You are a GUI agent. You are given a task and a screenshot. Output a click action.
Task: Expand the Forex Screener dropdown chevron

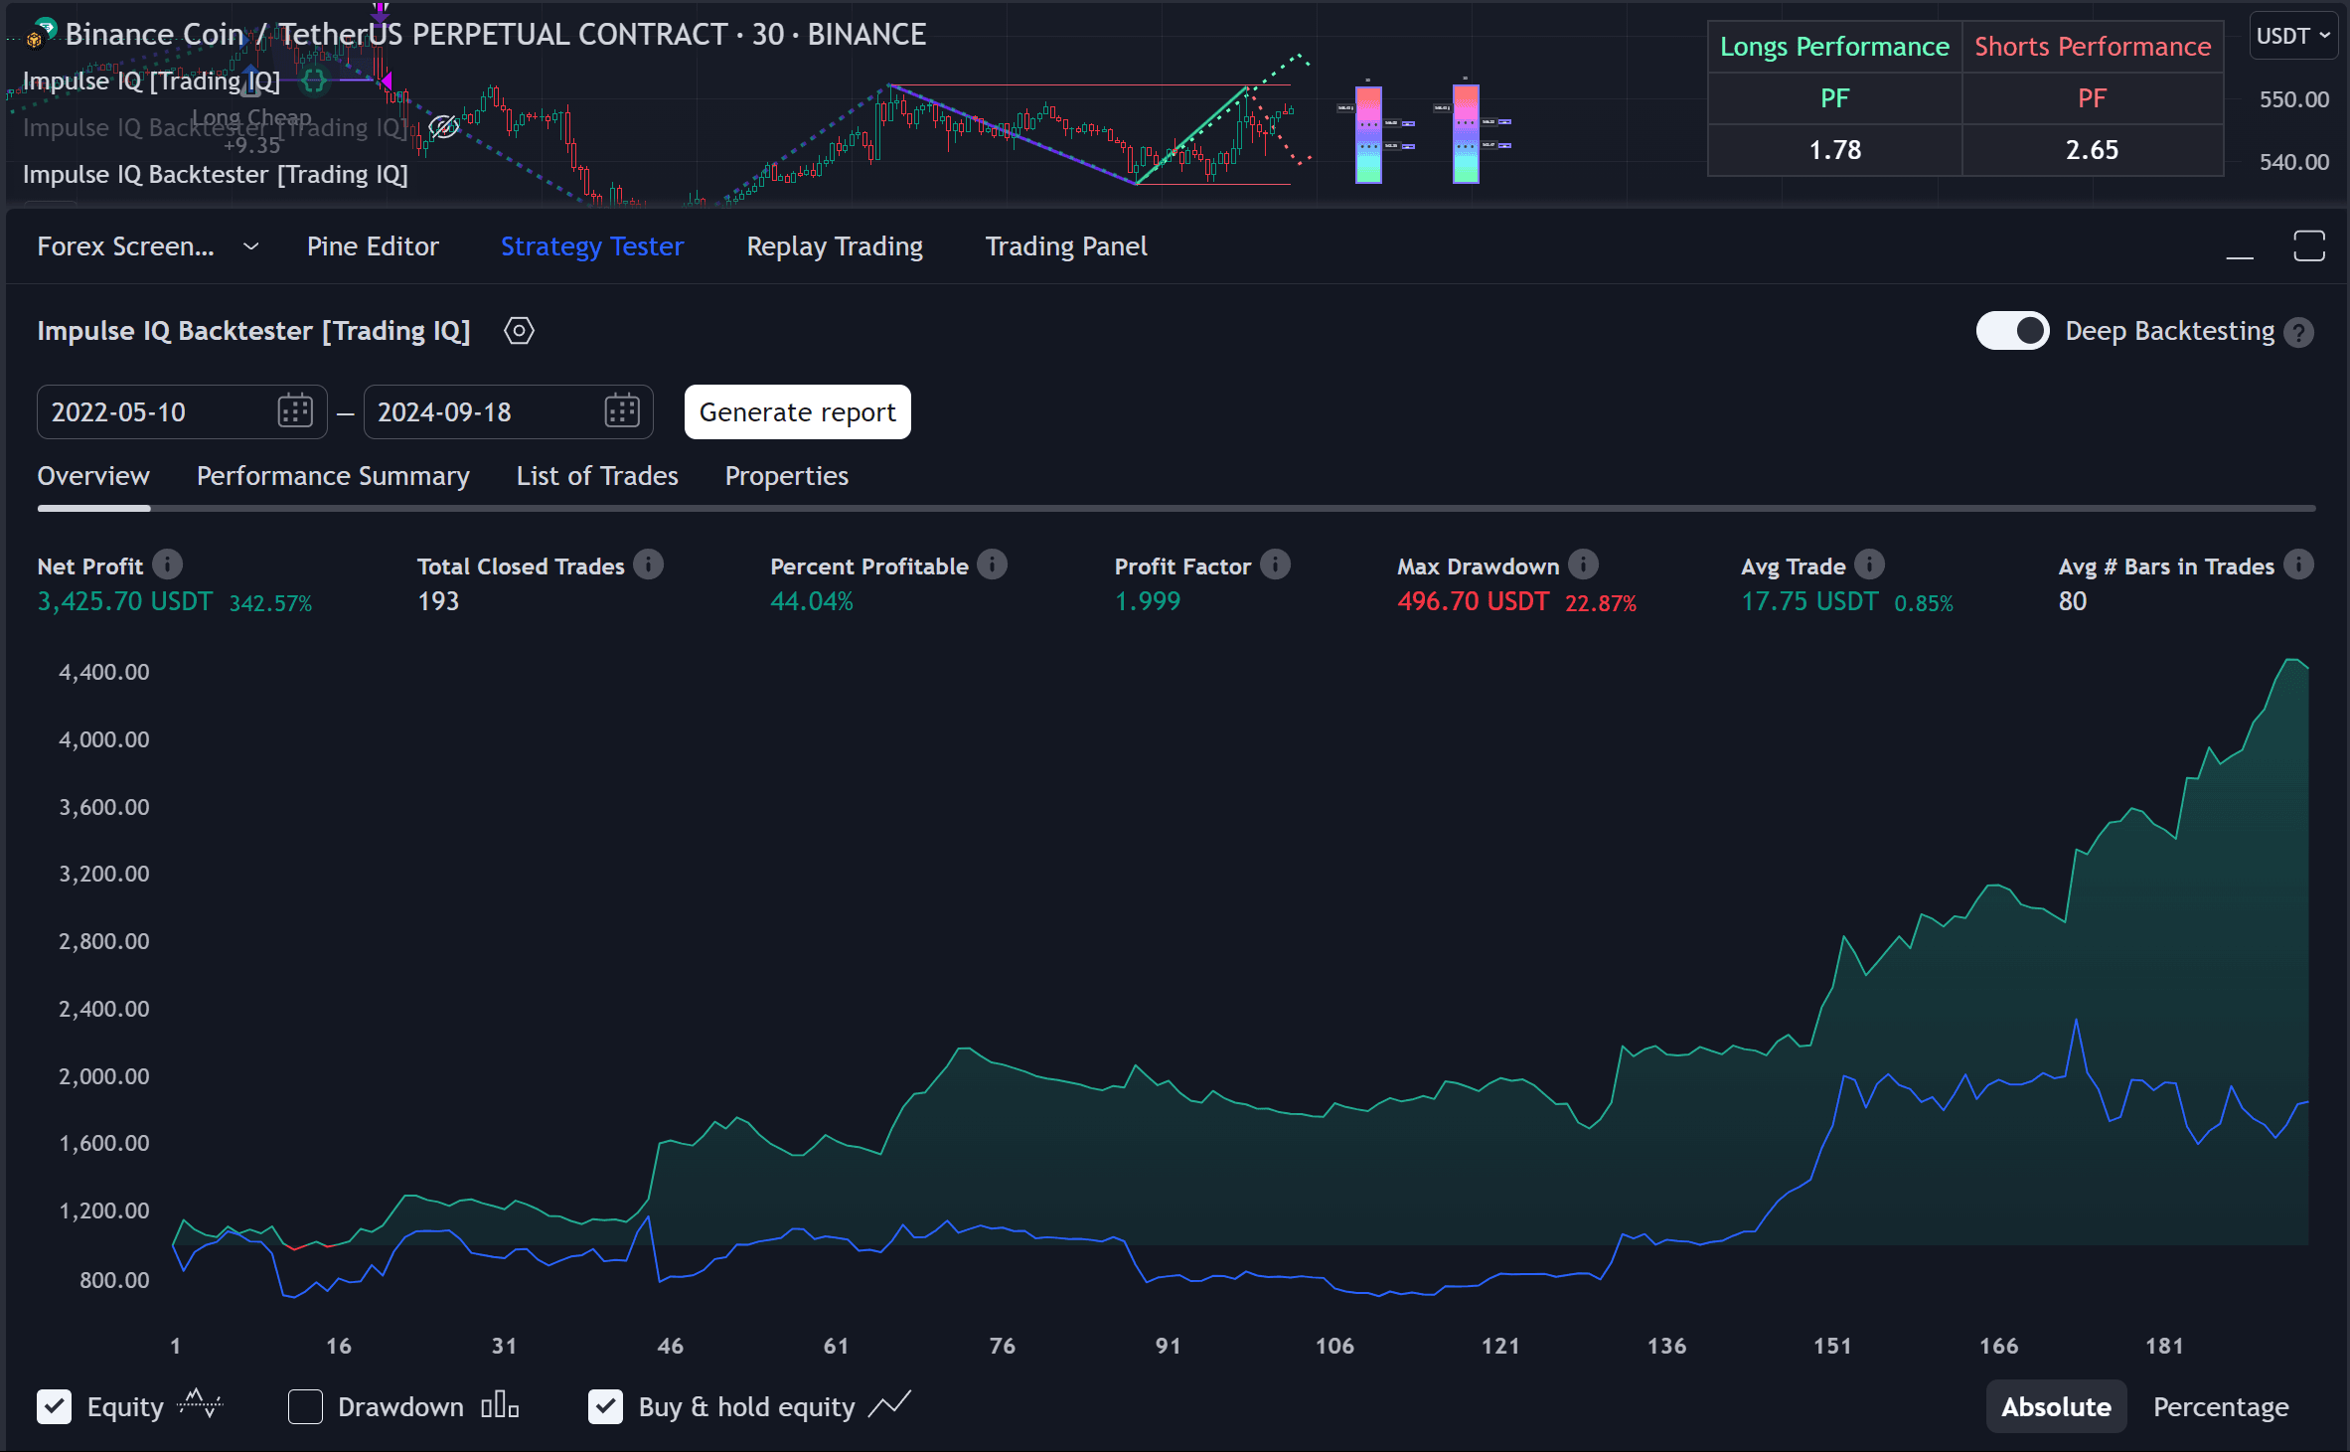tap(251, 246)
